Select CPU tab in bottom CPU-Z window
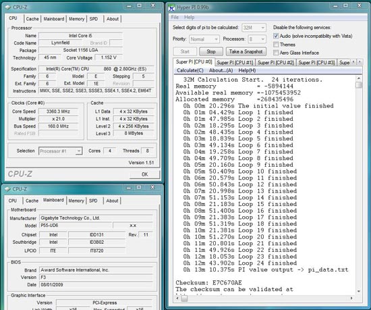371x310 pixels. (13, 201)
